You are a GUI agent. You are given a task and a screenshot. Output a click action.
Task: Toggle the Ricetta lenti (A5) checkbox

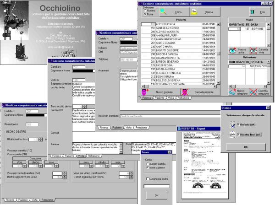[x=238, y=135]
